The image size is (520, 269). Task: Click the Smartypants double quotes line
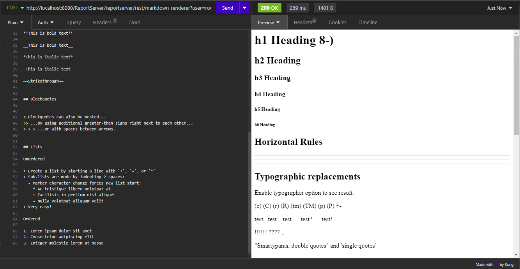click(315, 246)
